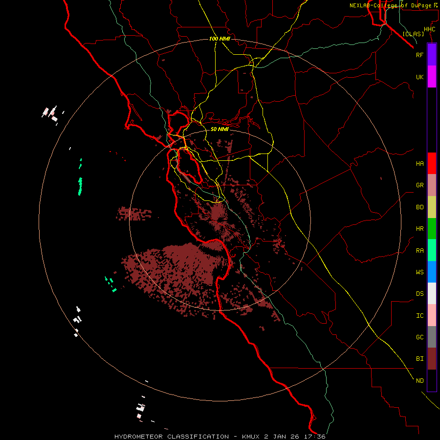Click the BD legend label
The width and height of the screenshot is (440, 440).
[419, 207]
